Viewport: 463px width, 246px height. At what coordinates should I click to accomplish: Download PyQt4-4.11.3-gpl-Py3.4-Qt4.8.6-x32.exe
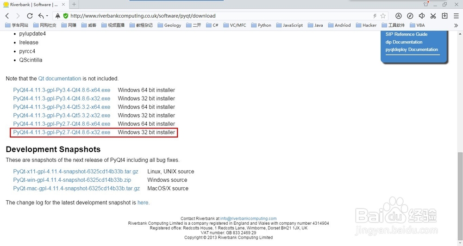[x=62, y=98]
